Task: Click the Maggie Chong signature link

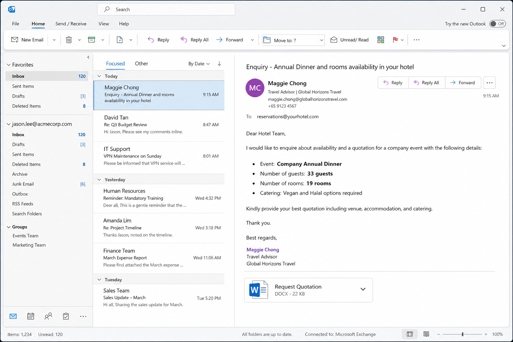Action: pos(263,249)
